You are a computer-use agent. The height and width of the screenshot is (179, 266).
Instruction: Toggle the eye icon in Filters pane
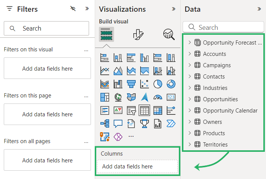coord(73,9)
